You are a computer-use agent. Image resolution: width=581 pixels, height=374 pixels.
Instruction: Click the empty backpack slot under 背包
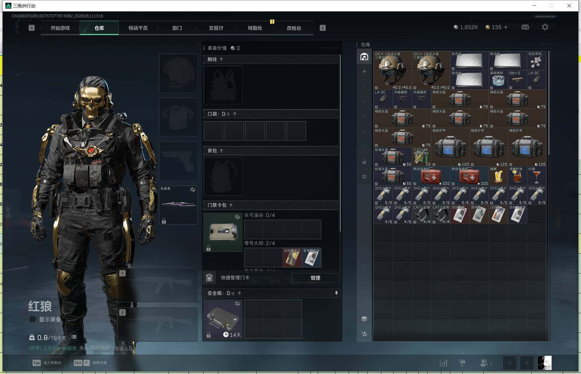(223, 177)
